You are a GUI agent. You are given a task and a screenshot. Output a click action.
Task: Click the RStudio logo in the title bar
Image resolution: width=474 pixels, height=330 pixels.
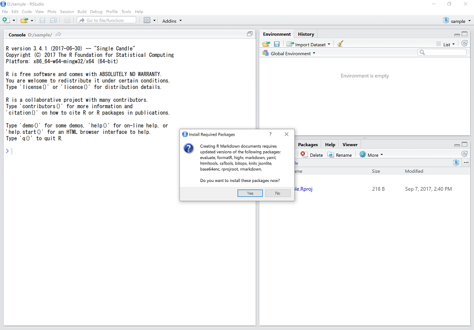[x=3, y=4]
